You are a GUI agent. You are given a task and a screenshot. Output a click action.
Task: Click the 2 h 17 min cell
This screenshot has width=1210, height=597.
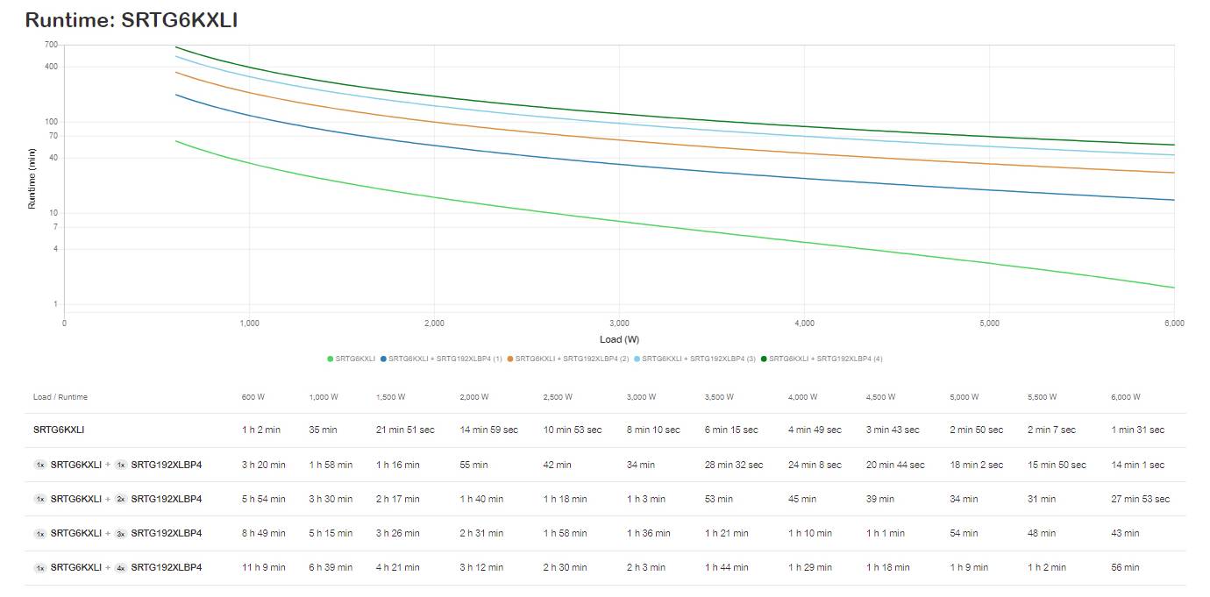tap(398, 499)
